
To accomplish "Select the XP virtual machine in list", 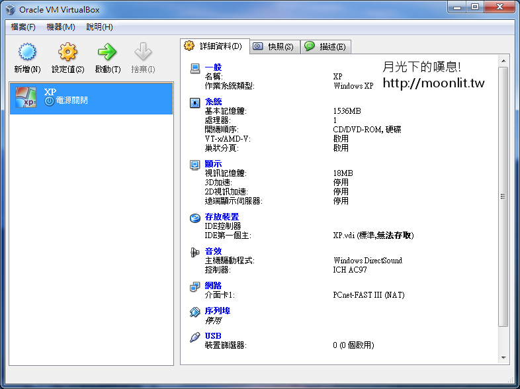I will pos(91,97).
